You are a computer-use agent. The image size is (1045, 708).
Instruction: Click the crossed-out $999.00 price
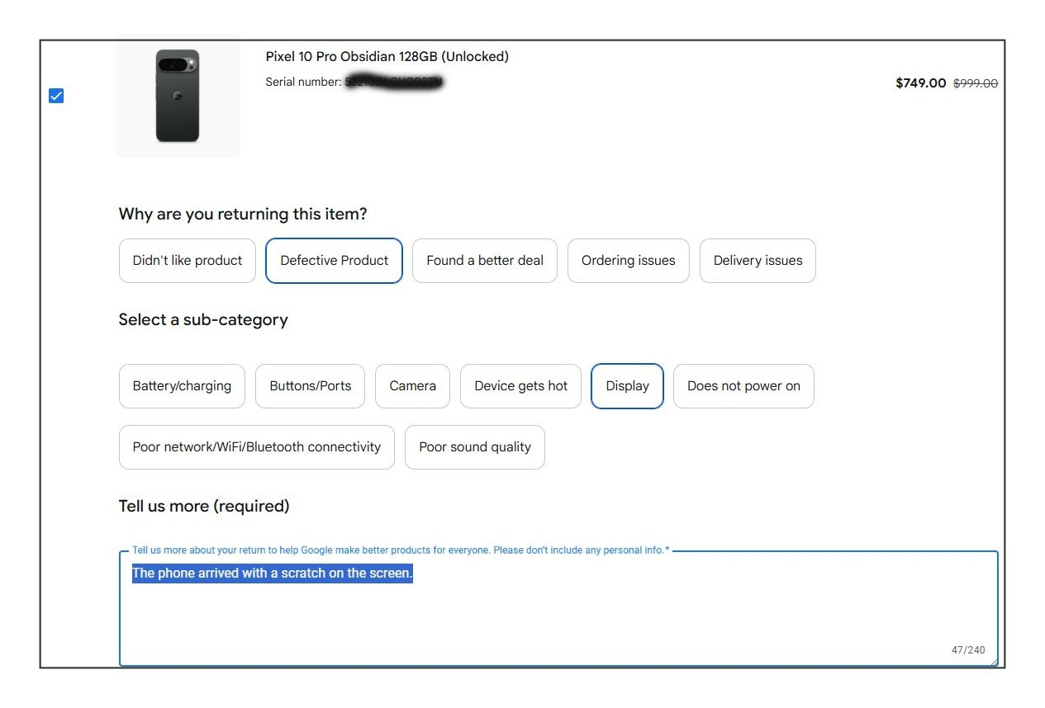coord(976,83)
